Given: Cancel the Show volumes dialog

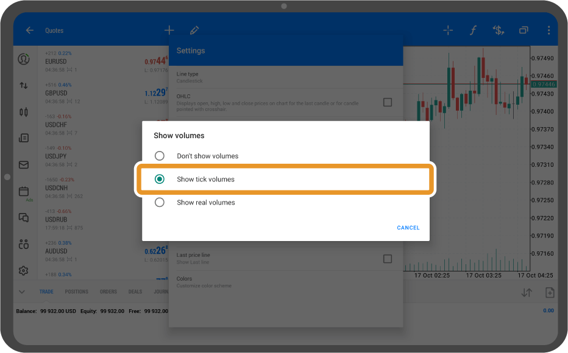Looking at the screenshot, I should pyautogui.click(x=408, y=228).
